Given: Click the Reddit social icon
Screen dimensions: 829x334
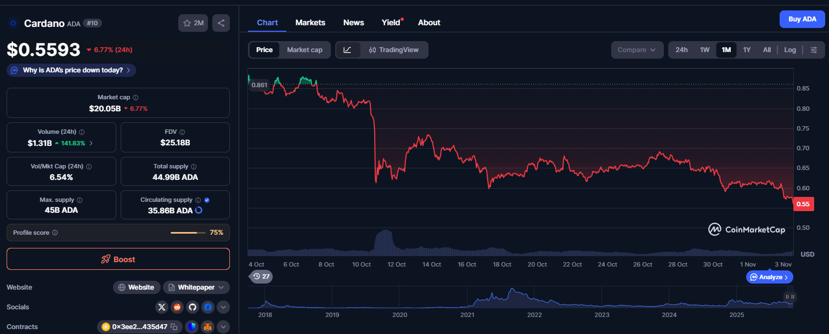Looking at the screenshot, I should click(177, 307).
